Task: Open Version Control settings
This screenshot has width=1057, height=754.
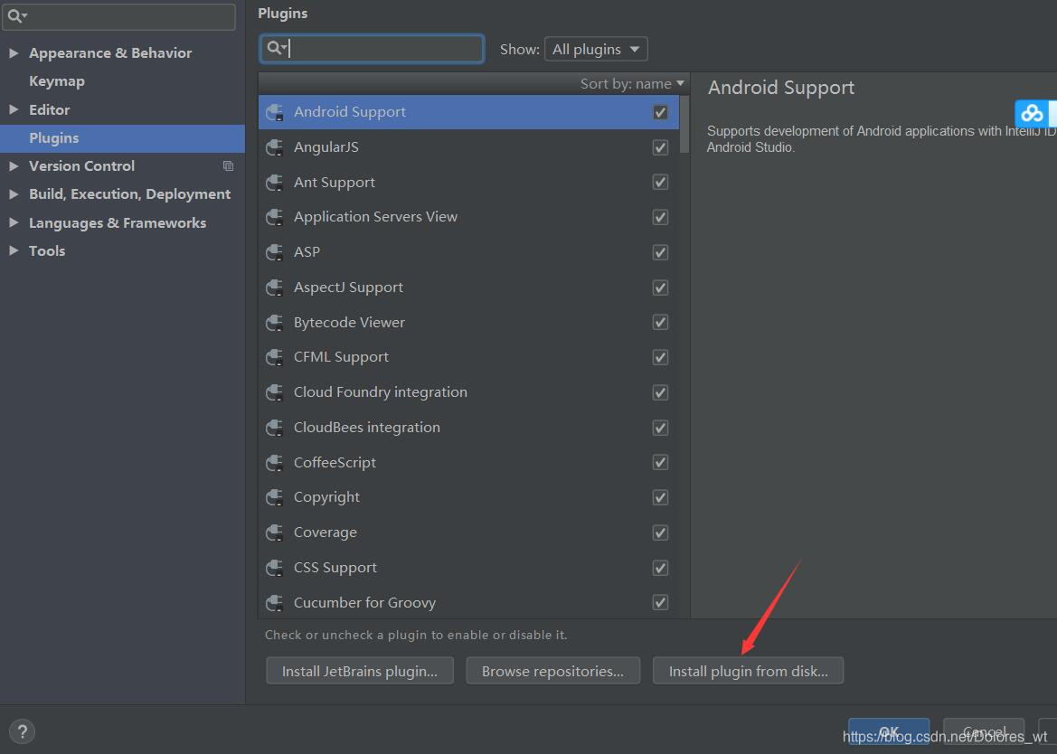Action: point(81,165)
